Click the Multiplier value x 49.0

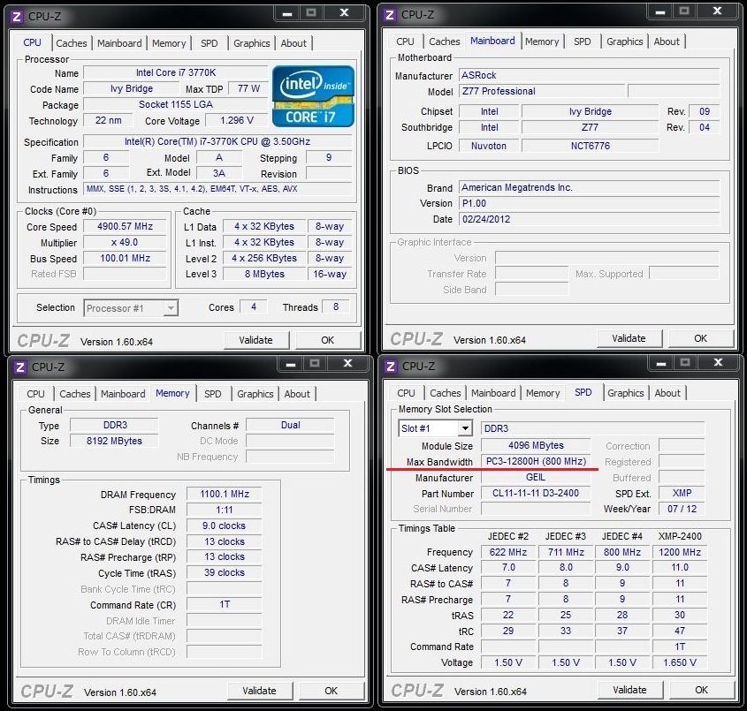pyautogui.click(x=125, y=243)
